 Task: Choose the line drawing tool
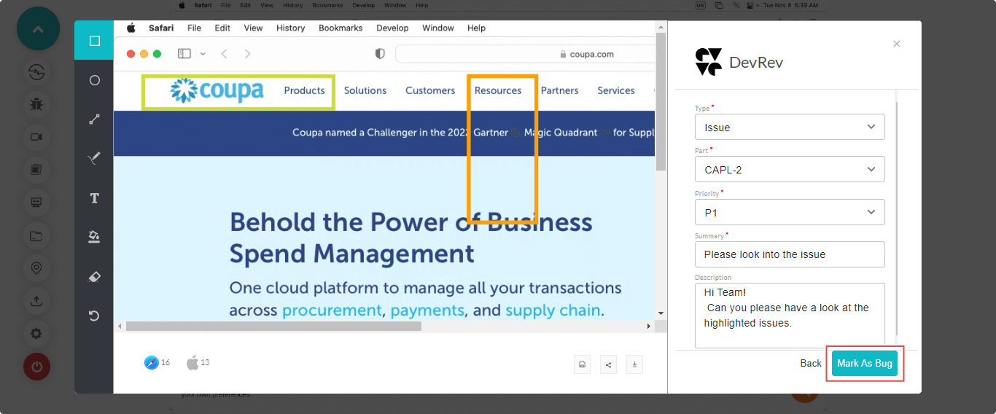(94, 120)
